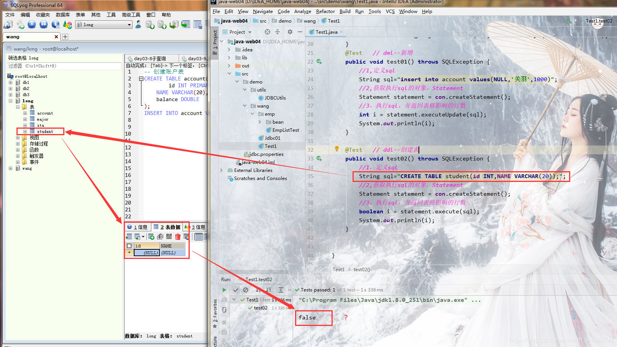
Task: Expand the account table node
Action: (x=25, y=113)
